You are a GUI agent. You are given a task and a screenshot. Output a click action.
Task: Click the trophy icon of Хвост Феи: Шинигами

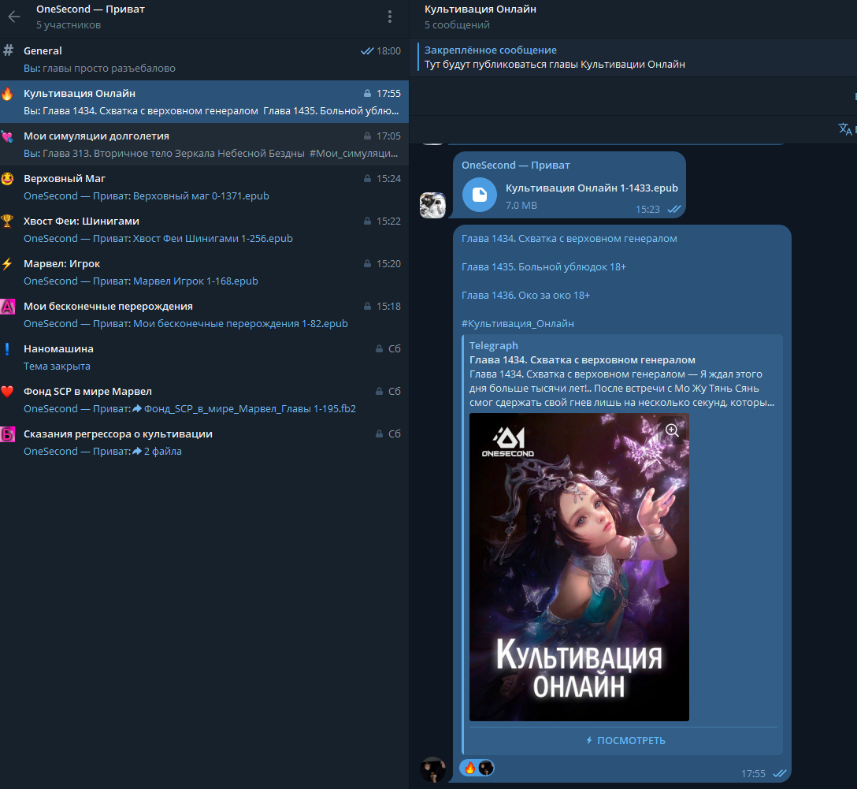(7, 221)
